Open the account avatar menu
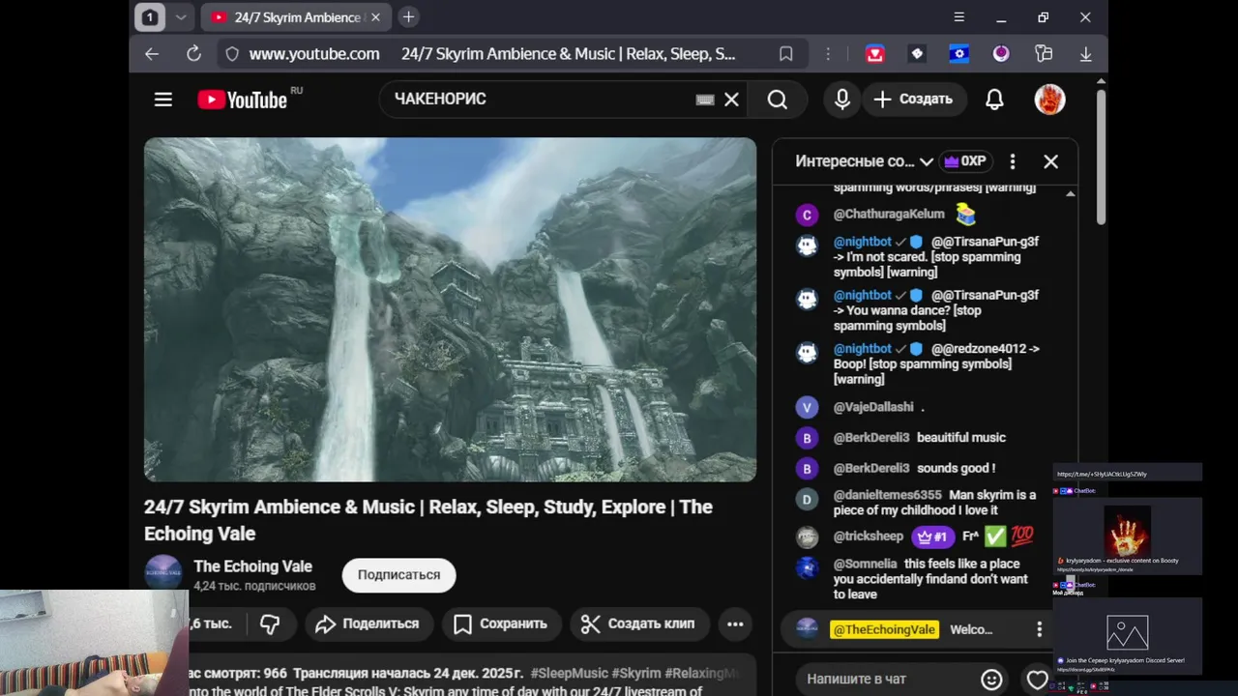The width and height of the screenshot is (1238, 696). 1049,100
